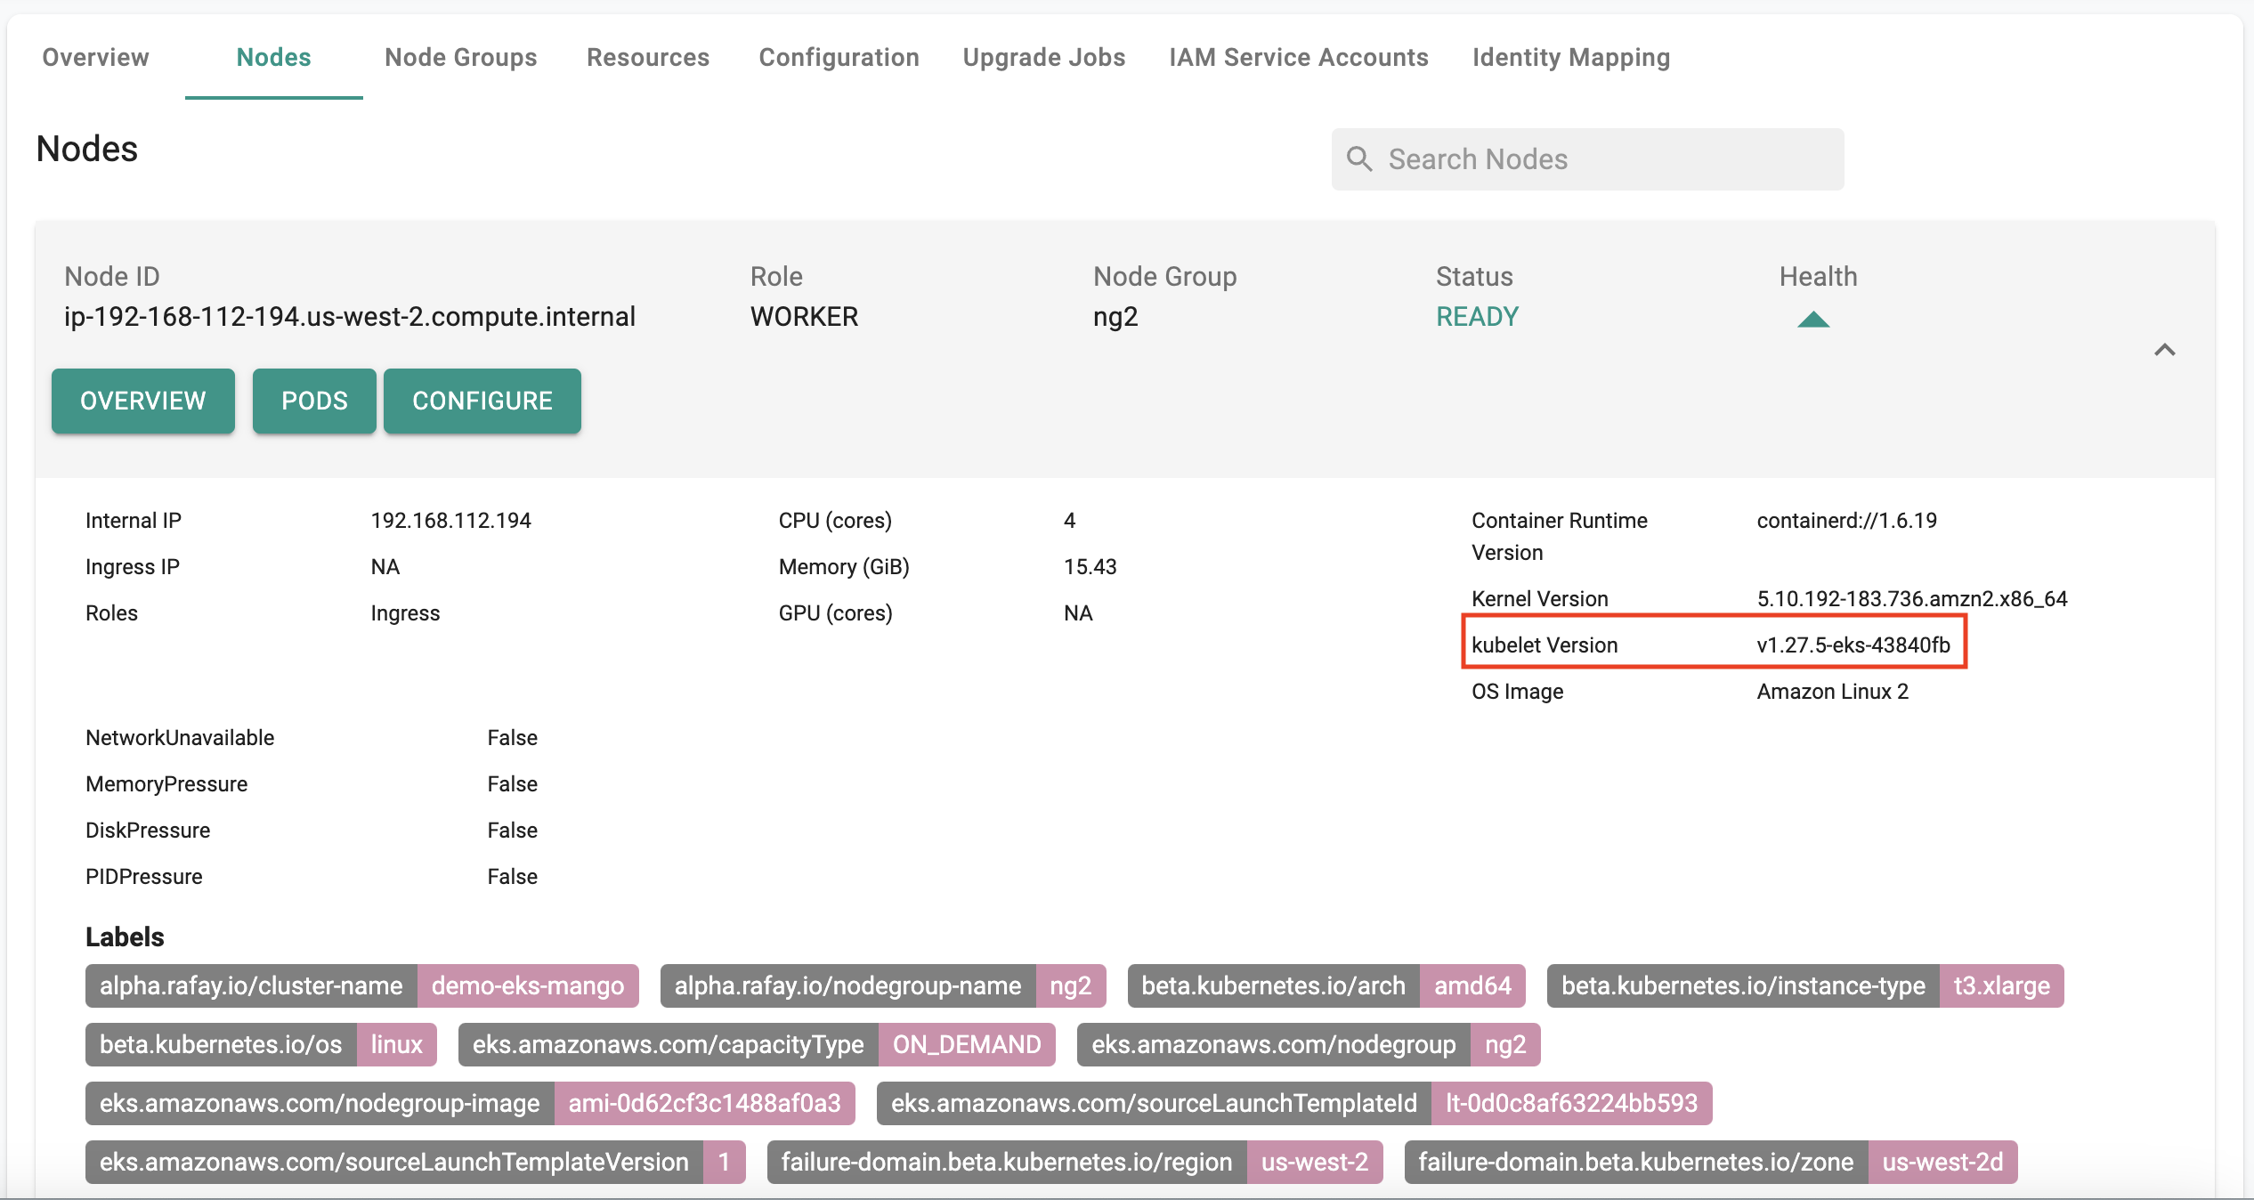This screenshot has height=1200, width=2254.
Task: Click the beta.kubernetes.io/os label chip
Action: pyautogui.click(x=221, y=1044)
